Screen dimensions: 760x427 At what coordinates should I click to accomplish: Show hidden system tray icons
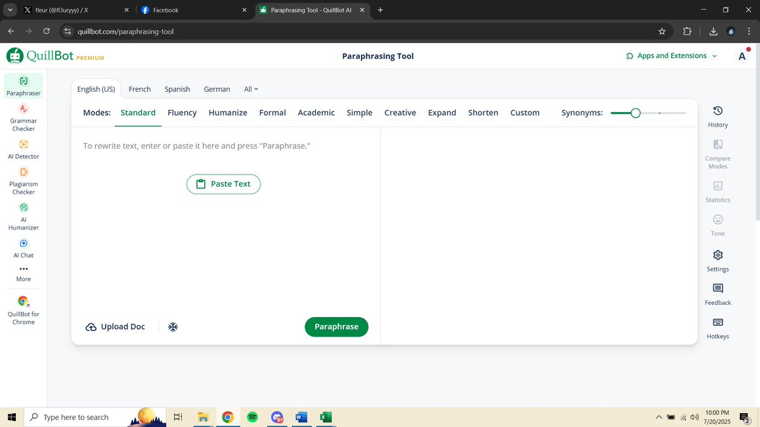659,417
